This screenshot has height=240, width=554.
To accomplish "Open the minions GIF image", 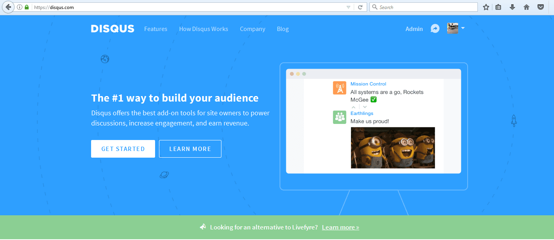I will click(393, 148).
